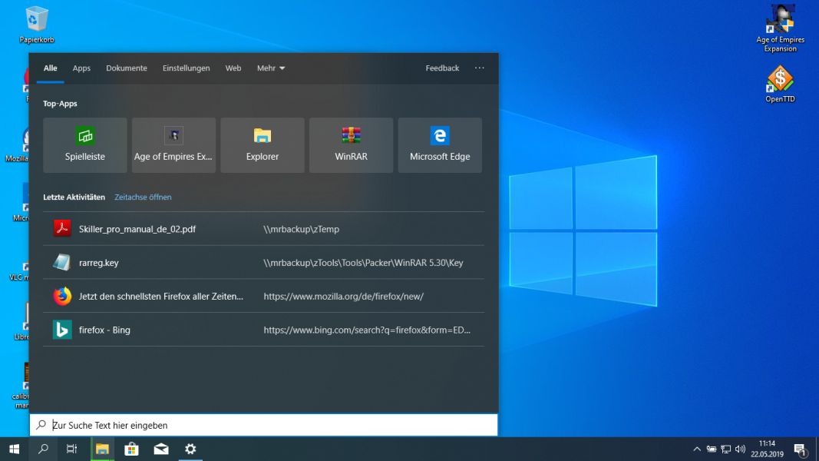Launch the WinRAR top app tile
819x461 pixels.
pos(351,144)
